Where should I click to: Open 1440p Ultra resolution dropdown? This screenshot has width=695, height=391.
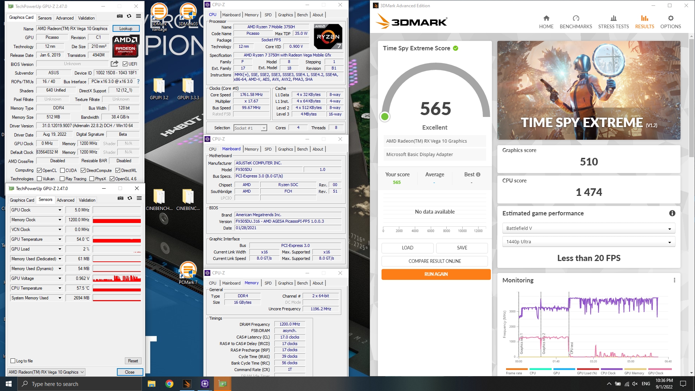(x=589, y=242)
